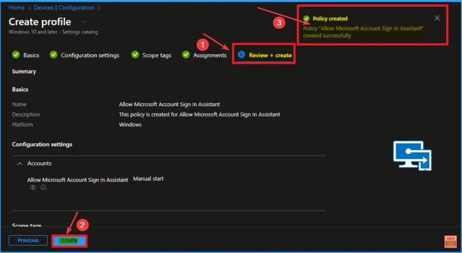This screenshot has width=462, height=253.
Task: Click the Copilot icon under the setting
Action: coord(32,187)
